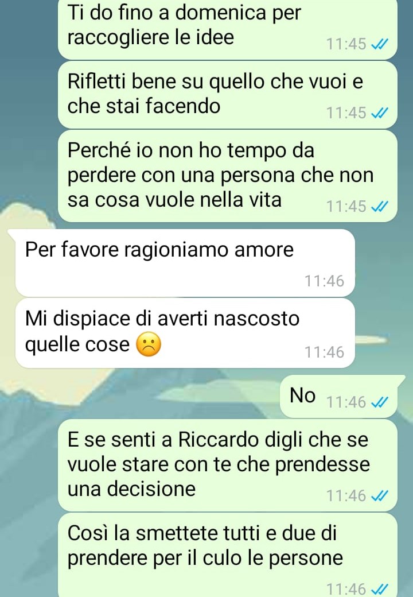
Task: Tap the 11:46 timestamp next to 'No'
Action: (346, 402)
